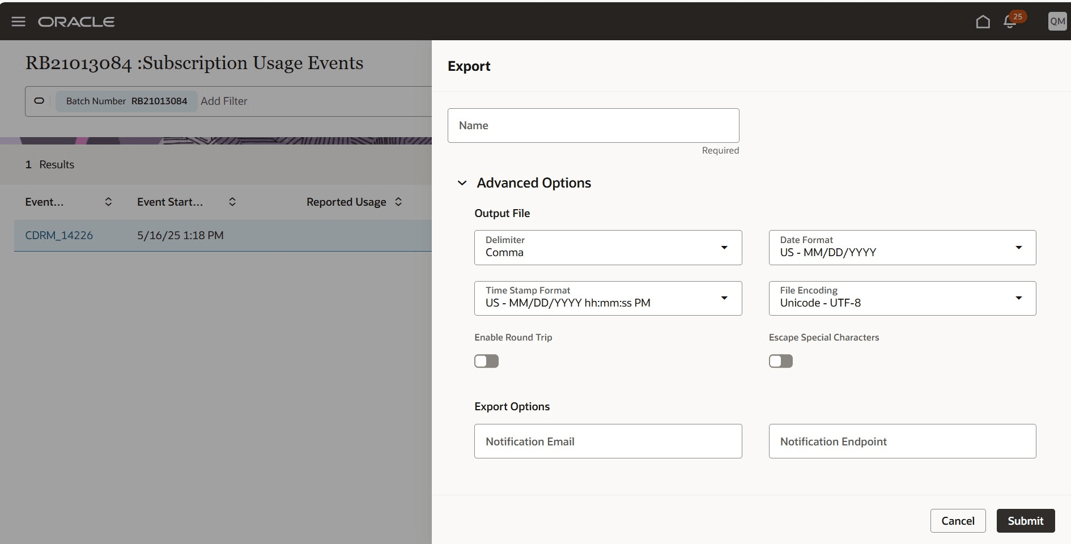The width and height of the screenshot is (1071, 544).
Task: Open the Date Format dropdown
Action: coord(1019,248)
